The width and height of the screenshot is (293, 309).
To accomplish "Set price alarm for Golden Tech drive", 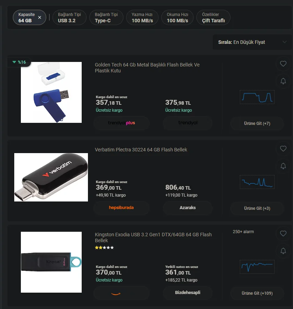I will [x=283, y=81].
